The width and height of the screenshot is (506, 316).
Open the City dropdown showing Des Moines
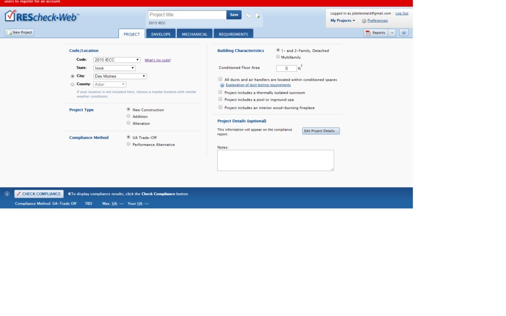pyautogui.click(x=120, y=76)
